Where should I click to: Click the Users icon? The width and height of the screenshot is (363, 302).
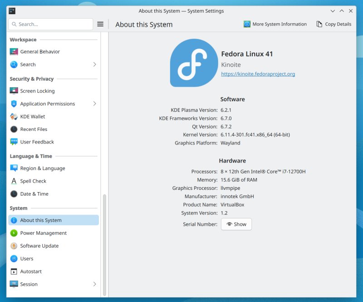coord(14,258)
